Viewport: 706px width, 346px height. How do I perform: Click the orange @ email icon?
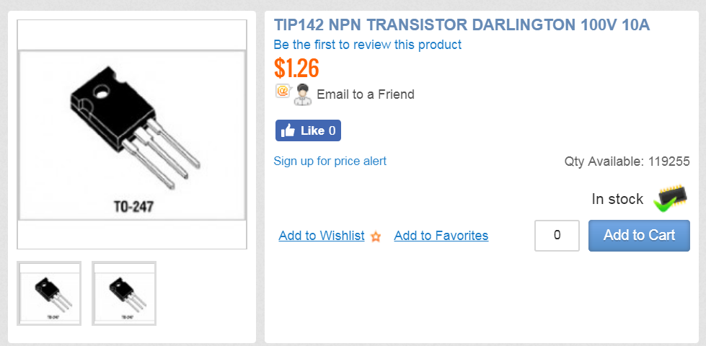(x=283, y=91)
